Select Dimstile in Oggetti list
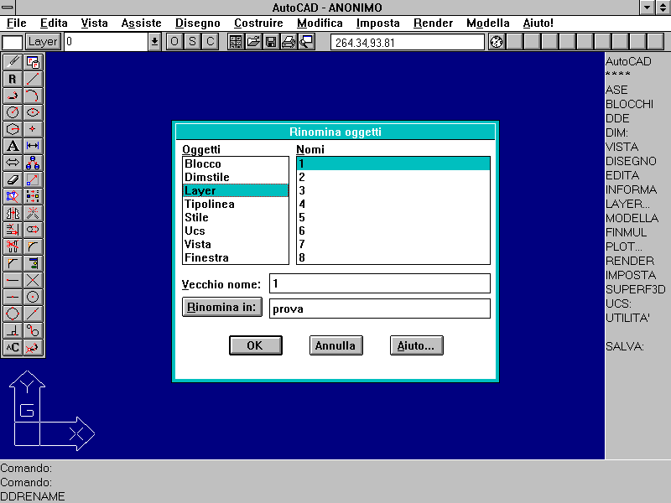Image resolution: width=671 pixels, height=503 pixels. coord(236,177)
